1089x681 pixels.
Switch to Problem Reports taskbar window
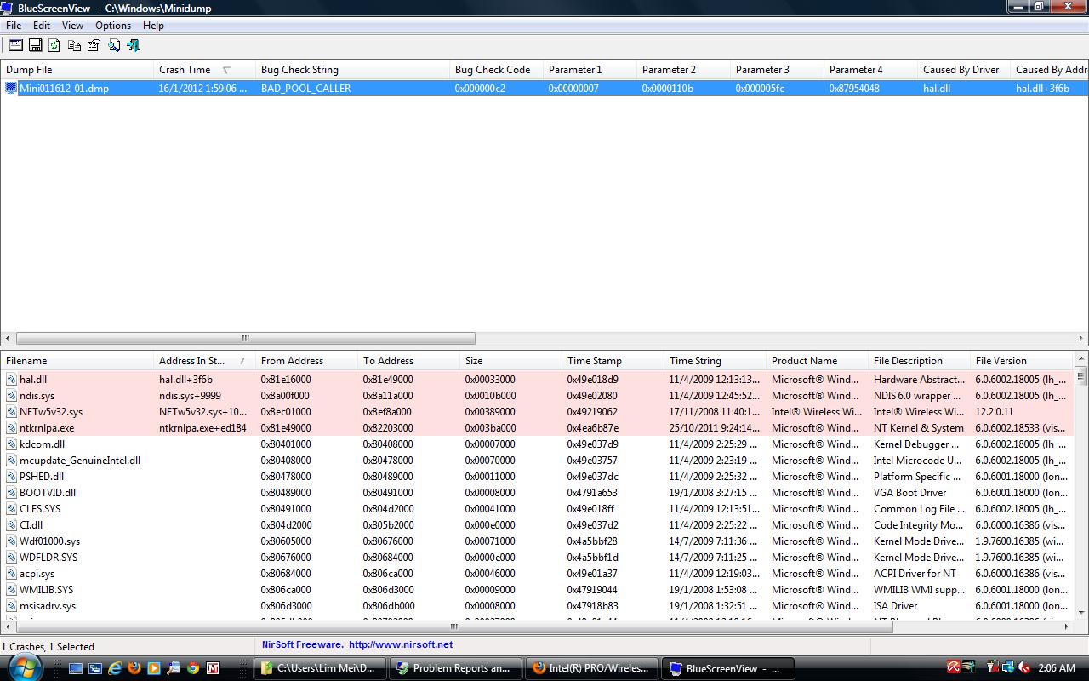(456, 668)
